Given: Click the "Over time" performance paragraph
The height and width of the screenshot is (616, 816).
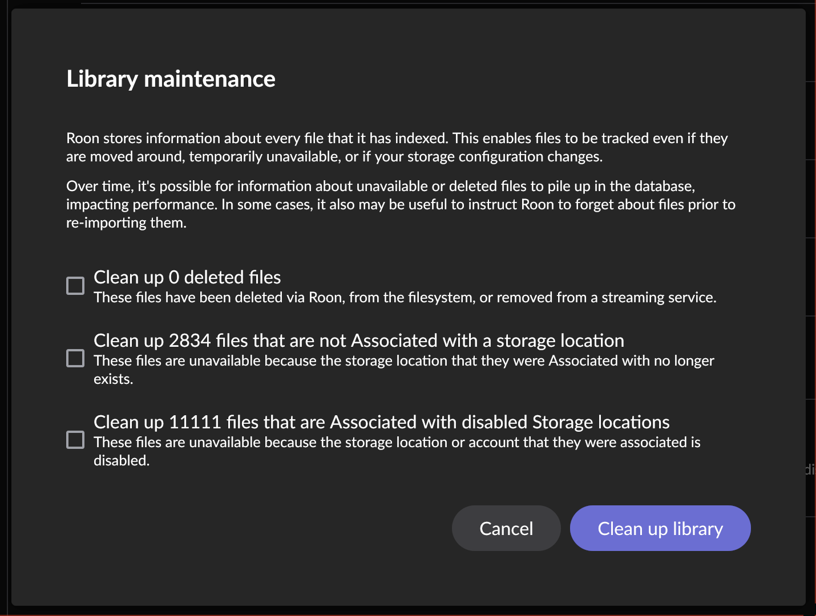Looking at the screenshot, I should click(400, 204).
